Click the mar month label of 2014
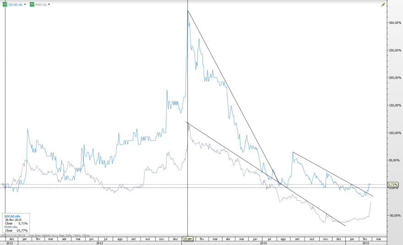The image size is (403, 245). pos(215,239)
